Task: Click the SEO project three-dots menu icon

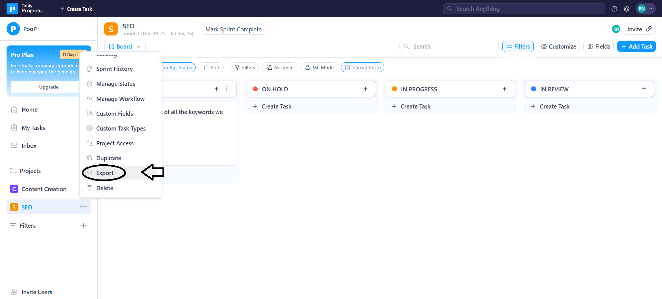Action: click(83, 207)
